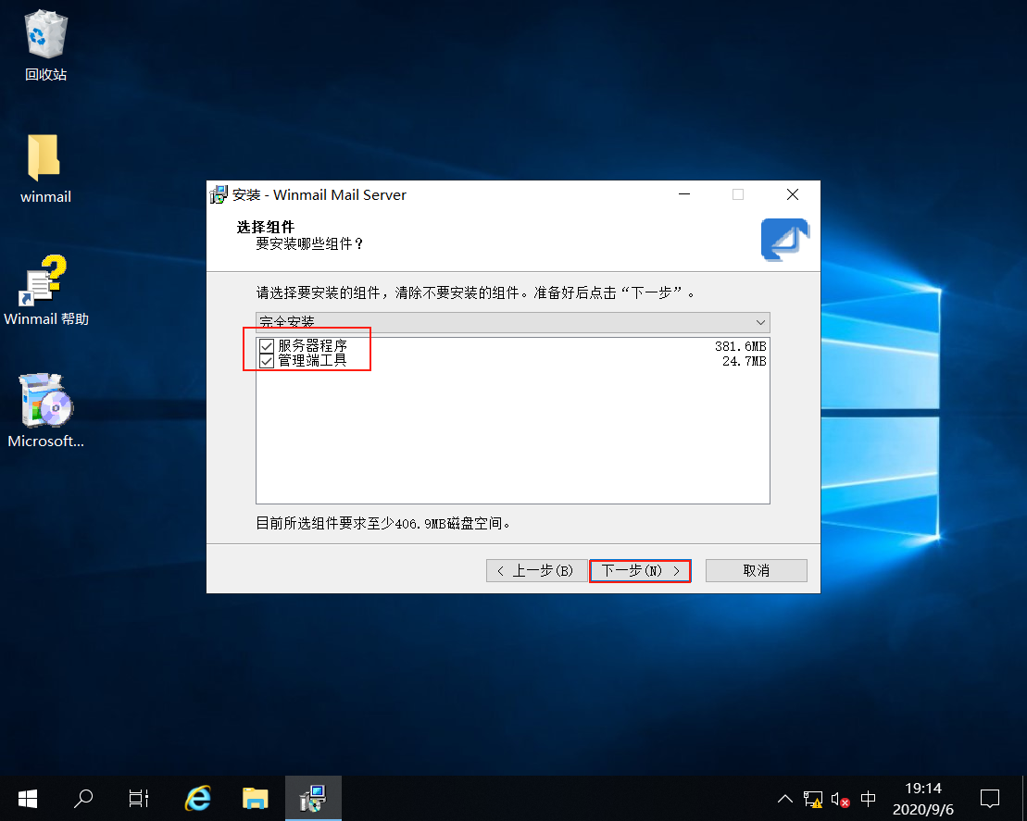Viewport: 1027px width, 821px height.
Task: Click the installer icon in the title bar
Action: (x=219, y=194)
